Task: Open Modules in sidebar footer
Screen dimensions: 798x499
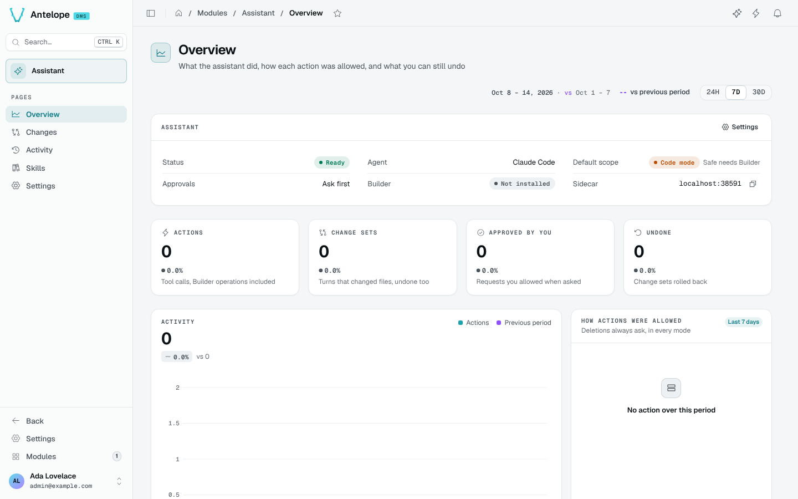Action: coord(66,456)
